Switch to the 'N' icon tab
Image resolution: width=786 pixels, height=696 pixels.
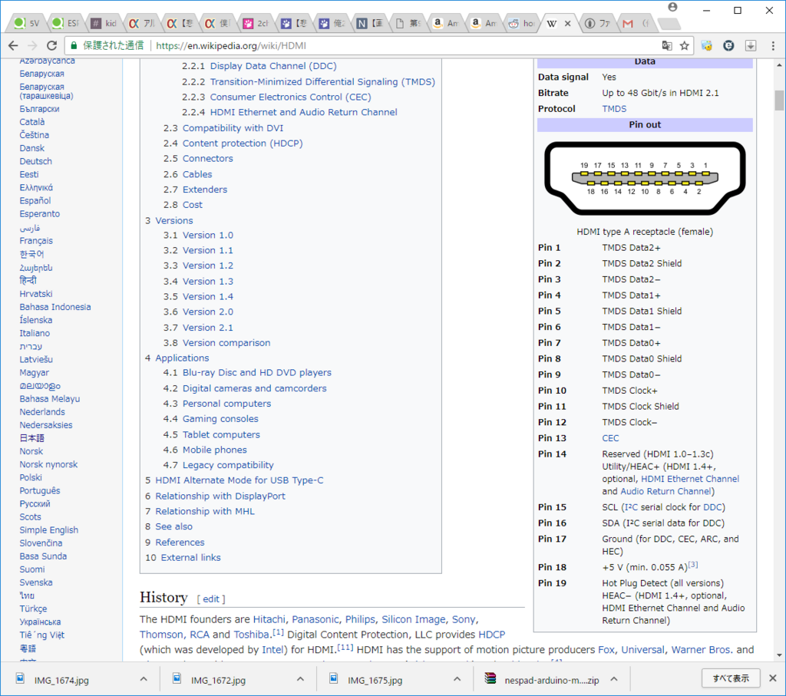coord(370,23)
